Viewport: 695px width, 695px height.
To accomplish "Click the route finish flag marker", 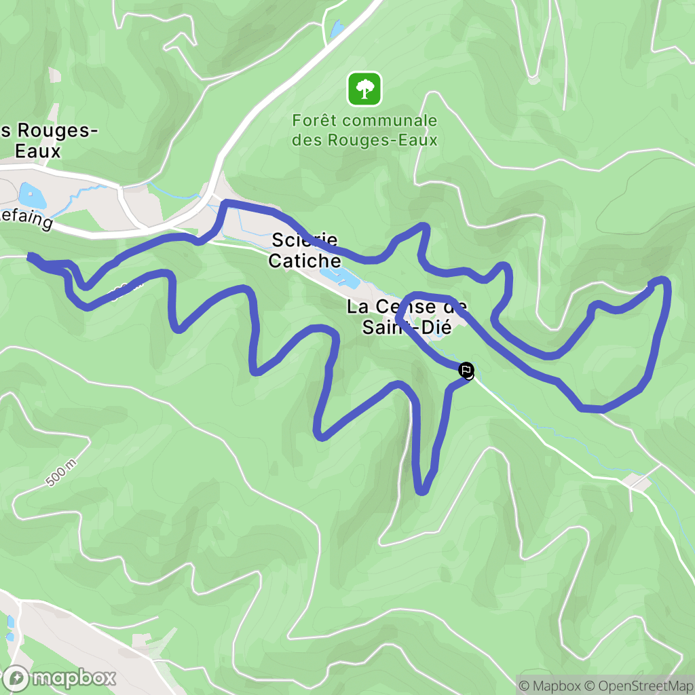I will point(466,370).
